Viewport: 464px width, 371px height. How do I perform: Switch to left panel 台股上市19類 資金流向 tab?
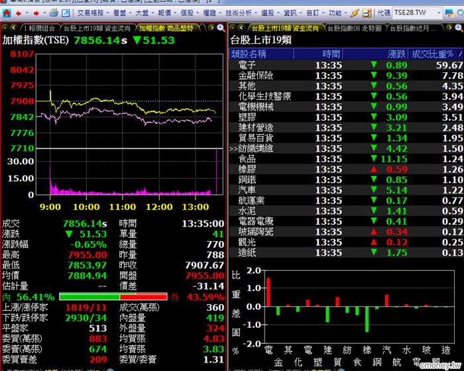(97, 28)
